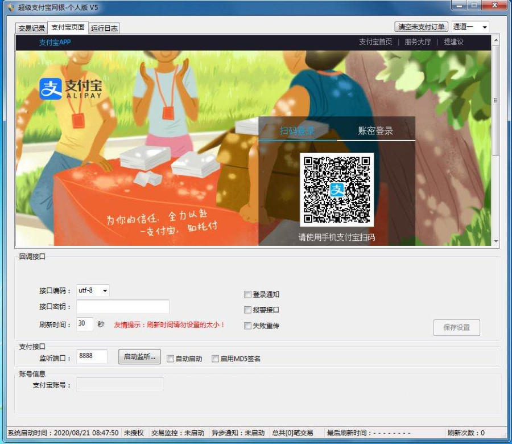Click the 请使用手机支付宝扫码 caption

click(337, 237)
